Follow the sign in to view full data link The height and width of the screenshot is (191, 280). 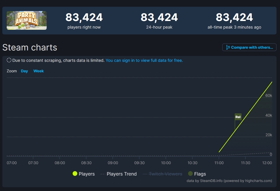click(144, 60)
